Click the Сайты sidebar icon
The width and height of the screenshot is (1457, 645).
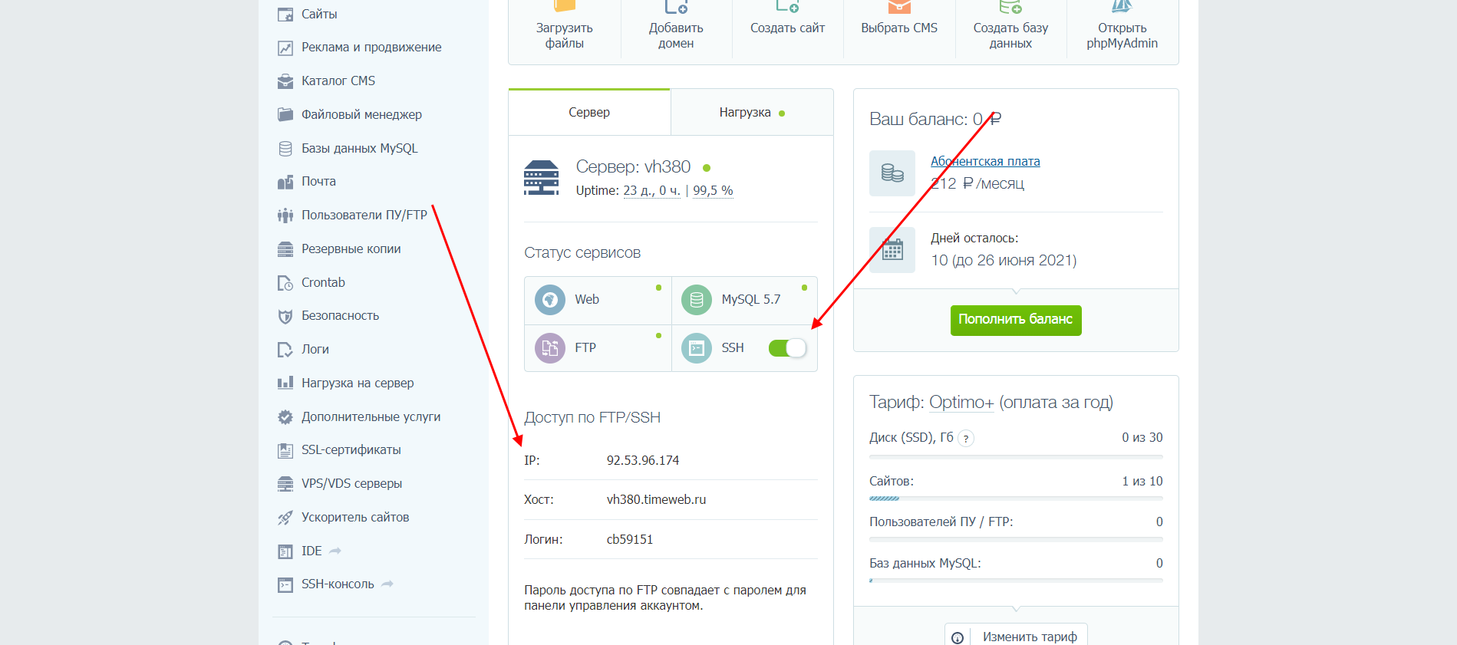pyautogui.click(x=285, y=15)
